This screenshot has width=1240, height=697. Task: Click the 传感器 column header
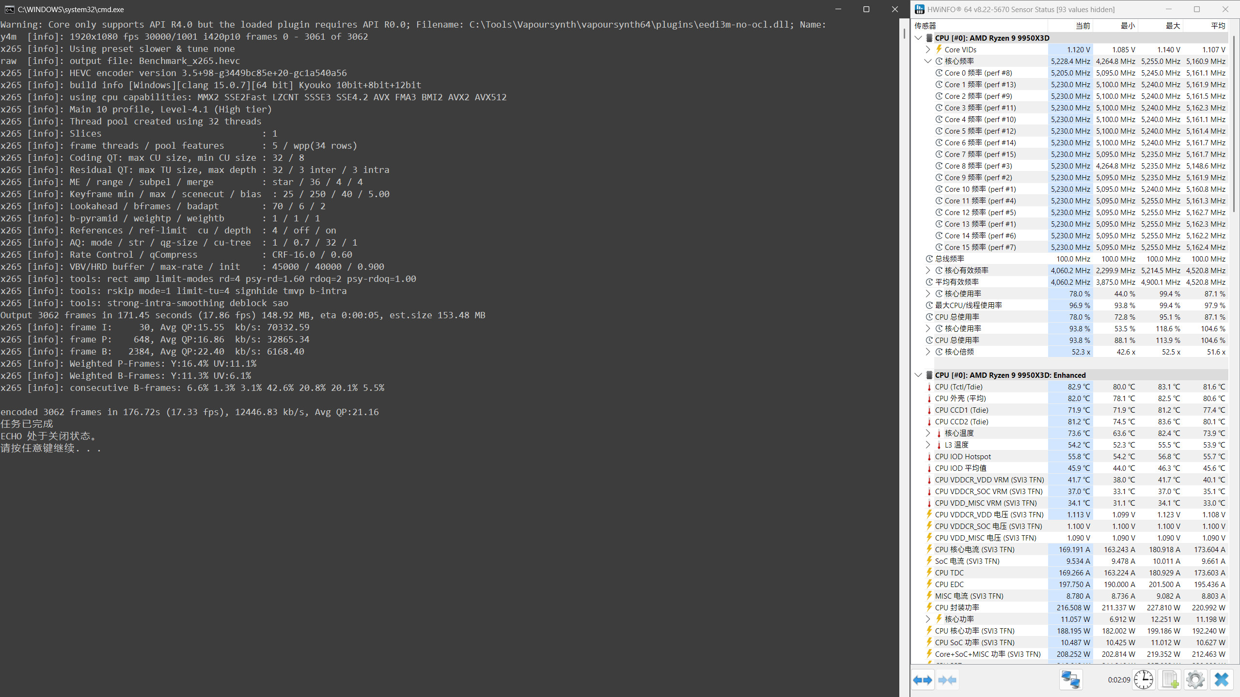coord(980,26)
